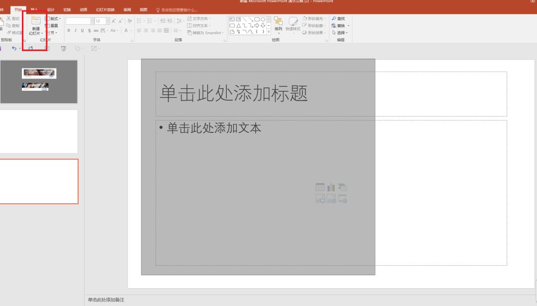The width and height of the screenshot is (537, 306).
Task: Insert a SmartArt graphic via the placeholder icon
Action: coord(343,187)
